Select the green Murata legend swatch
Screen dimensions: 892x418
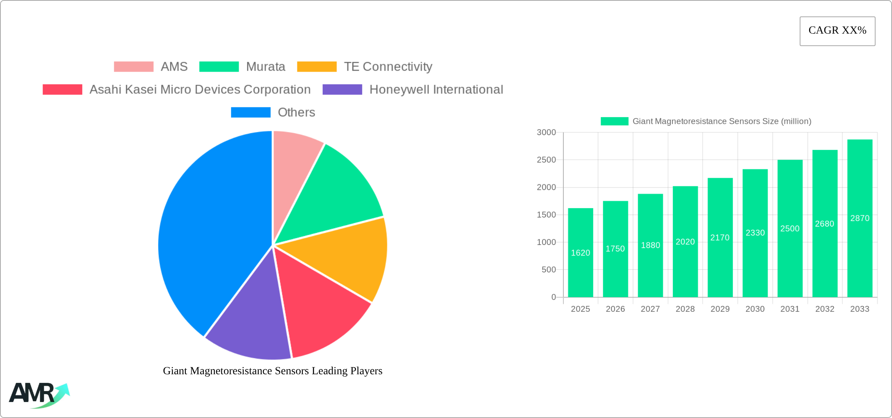219,66
